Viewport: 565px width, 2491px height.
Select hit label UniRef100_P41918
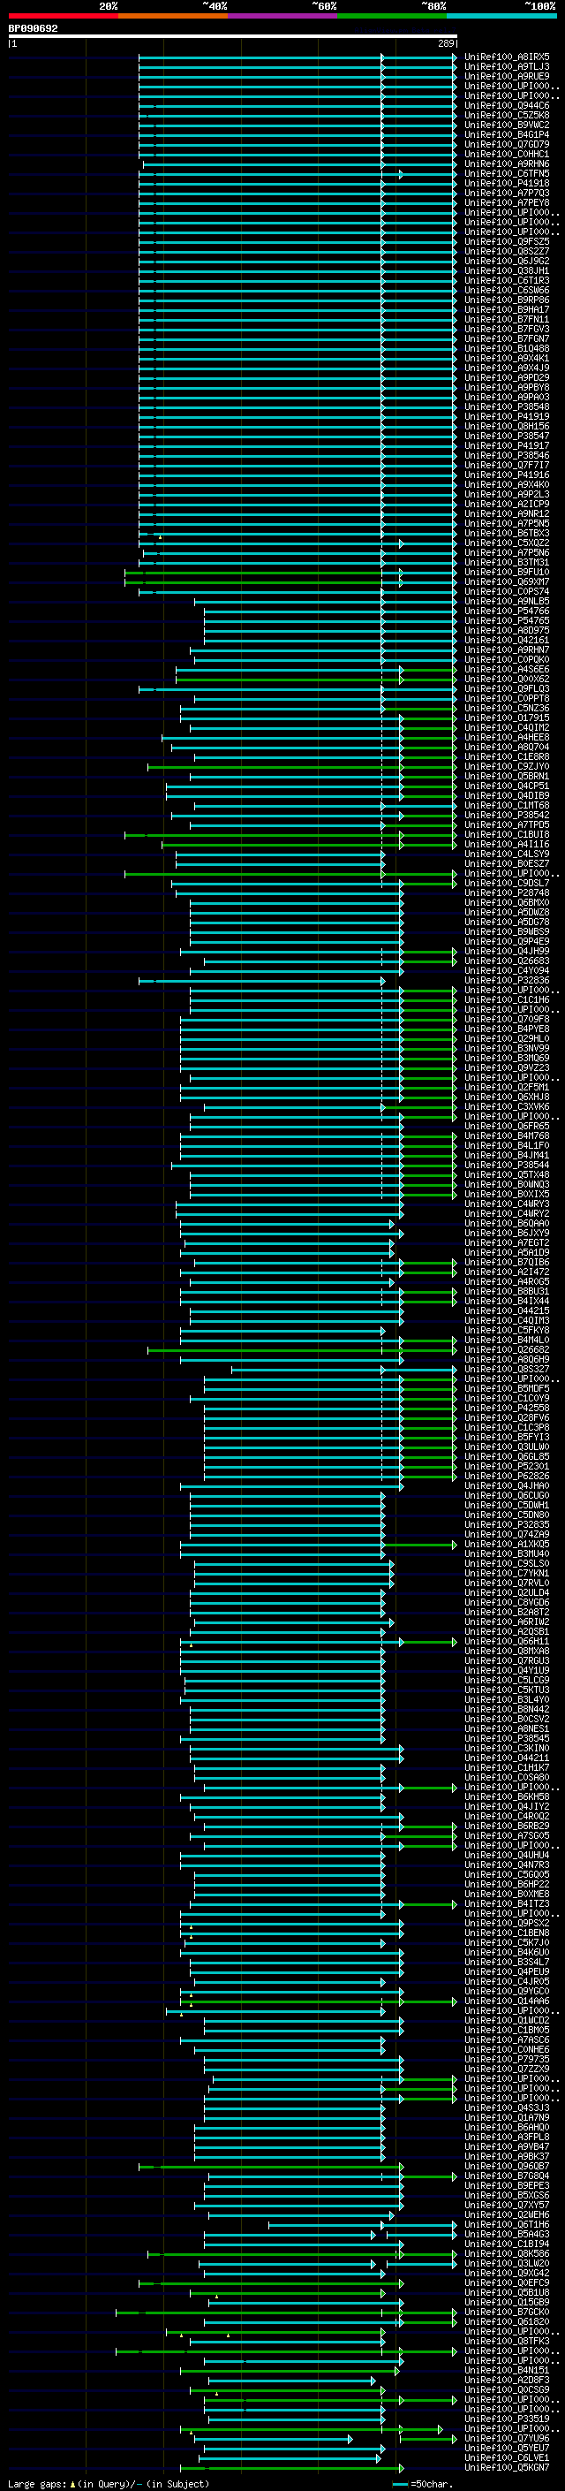point(507,184)
